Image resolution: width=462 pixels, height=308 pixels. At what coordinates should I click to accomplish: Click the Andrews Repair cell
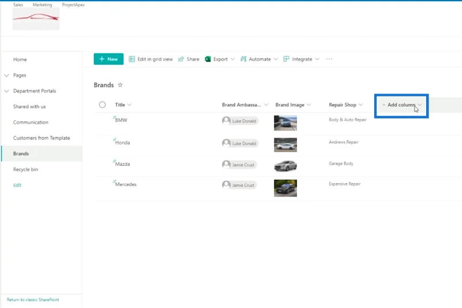tap(344, 142)
